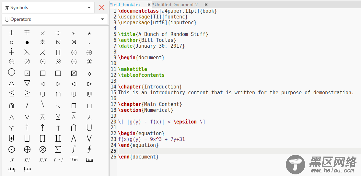
Task: Open the Symbols panel dropdown
Action: point(48,7)
